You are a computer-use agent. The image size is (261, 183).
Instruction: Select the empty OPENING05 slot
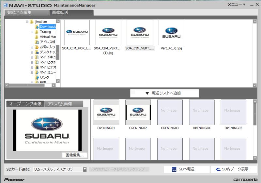(234, 112)
